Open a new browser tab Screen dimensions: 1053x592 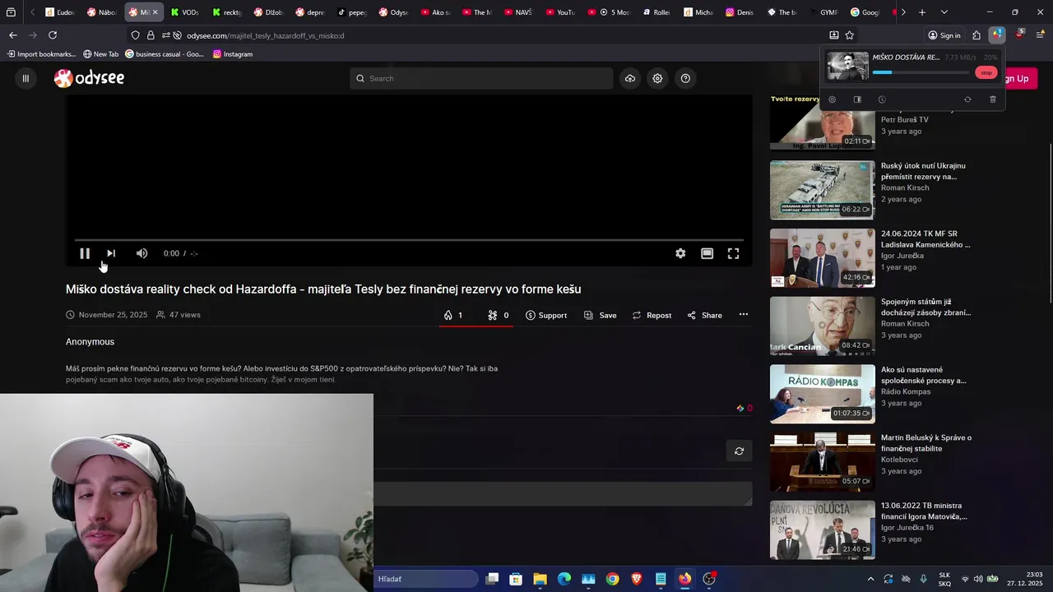(x=922, y=12)
